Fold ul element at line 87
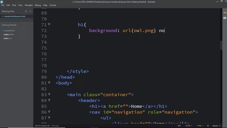The image size is (227, 128). pos(49,118)
